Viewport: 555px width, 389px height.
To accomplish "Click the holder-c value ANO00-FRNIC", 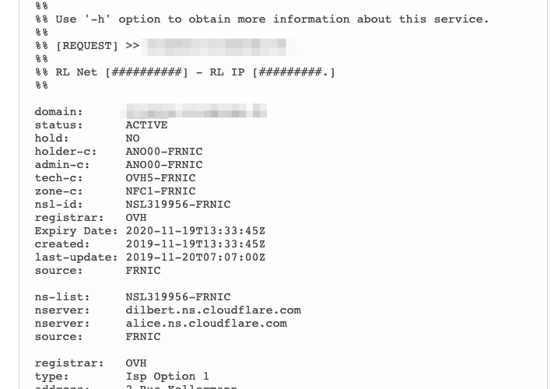I will click(163, 151).
